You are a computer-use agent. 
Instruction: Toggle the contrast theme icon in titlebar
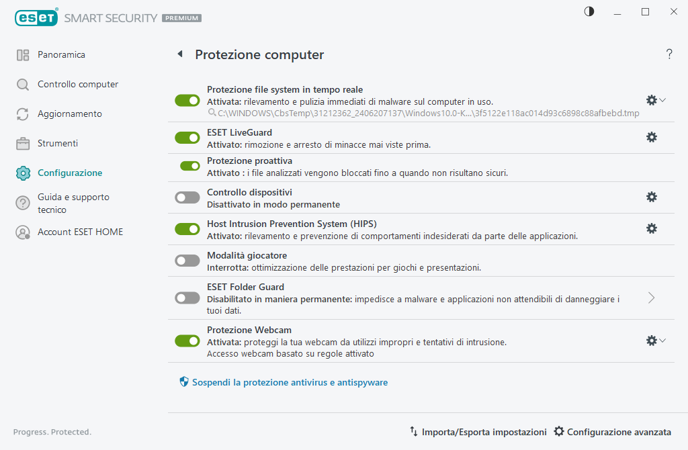click(x=589, y=11)
